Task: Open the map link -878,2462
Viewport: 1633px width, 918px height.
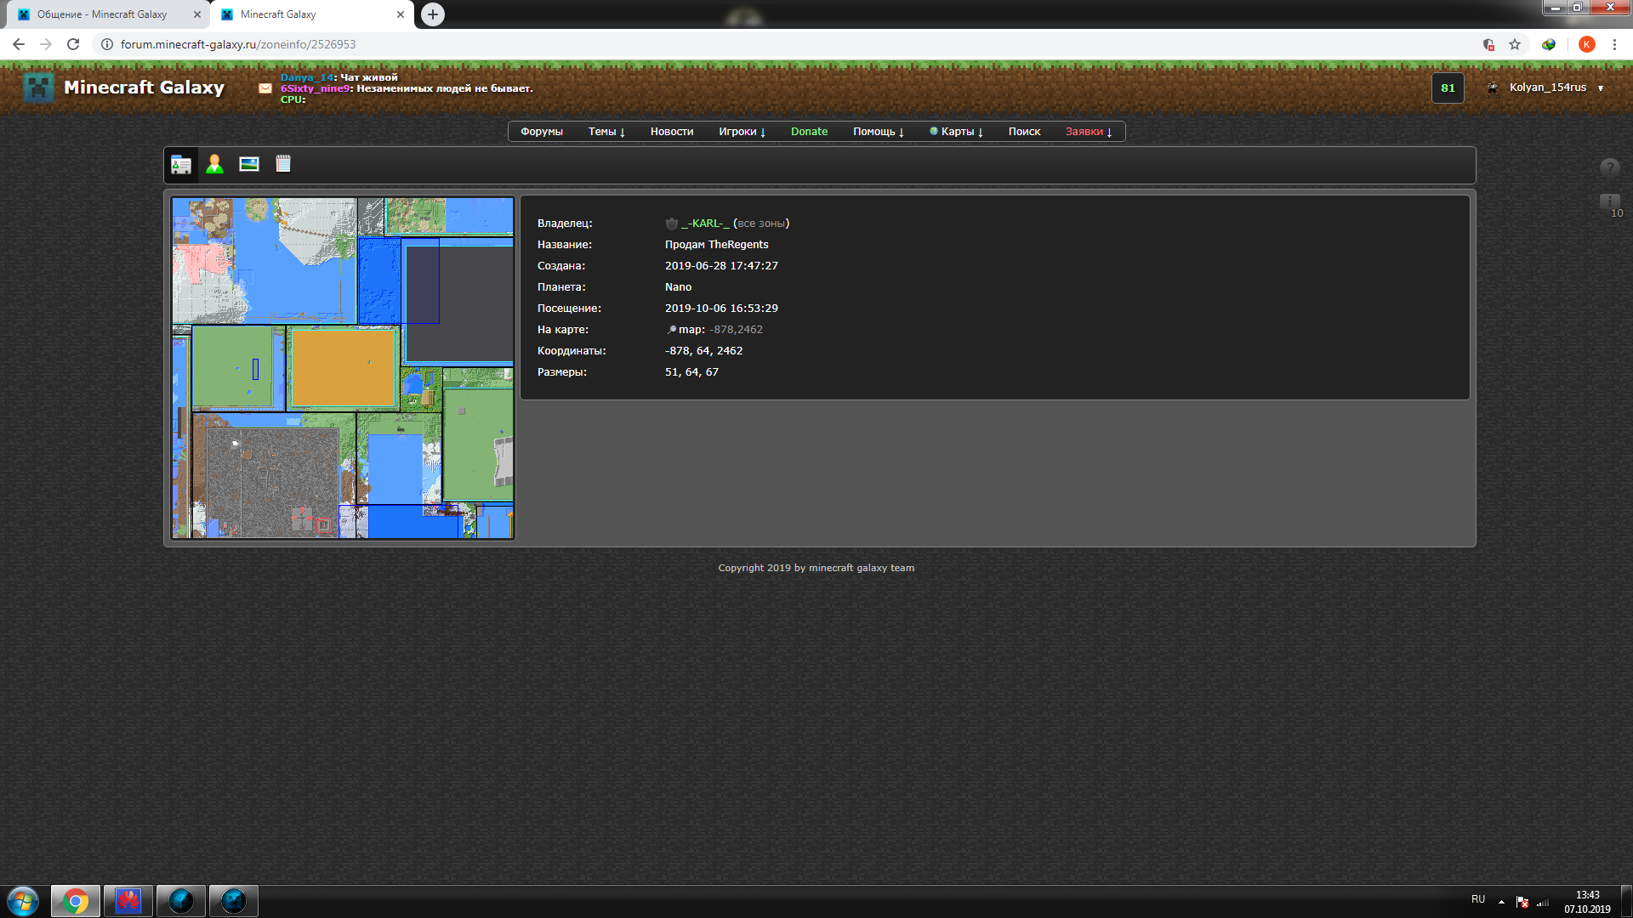Action: tap(736, 330)
